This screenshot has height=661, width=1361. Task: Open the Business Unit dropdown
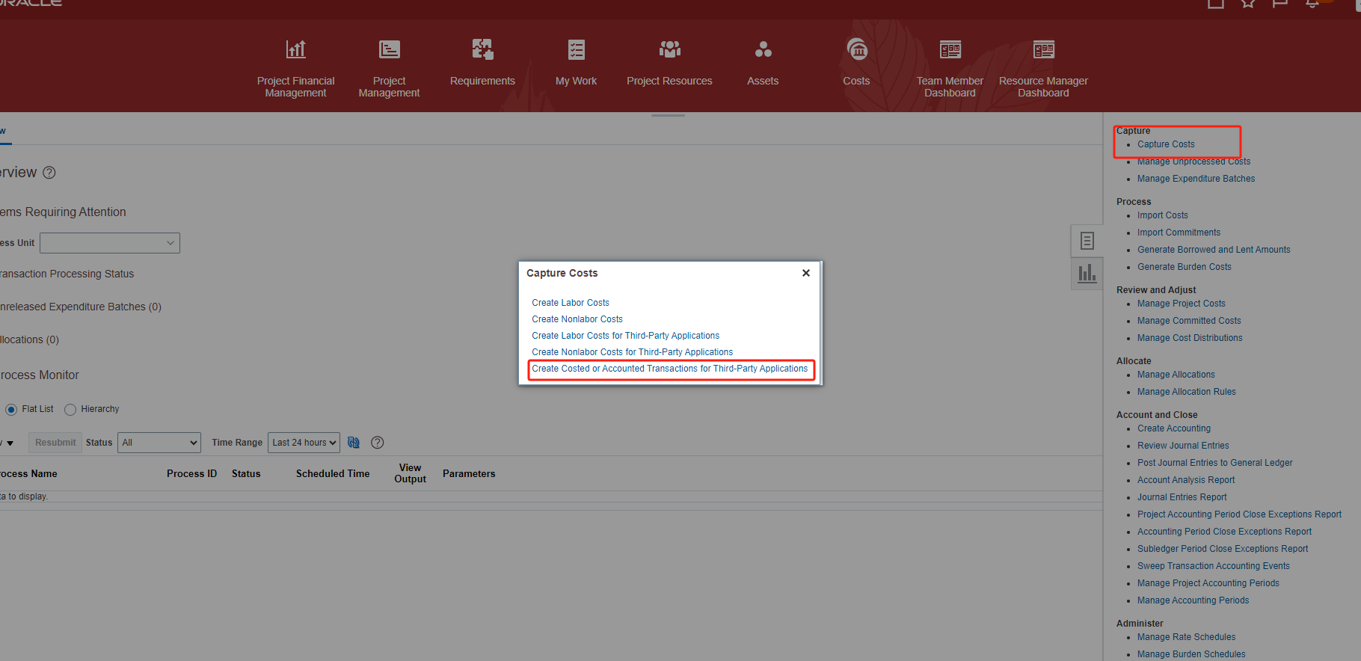[110, 243]
